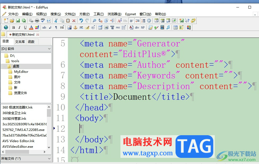This screenshot has height=164, width=259.
Task: Open the form controls dropdown icon
Action: click(181, 27)
